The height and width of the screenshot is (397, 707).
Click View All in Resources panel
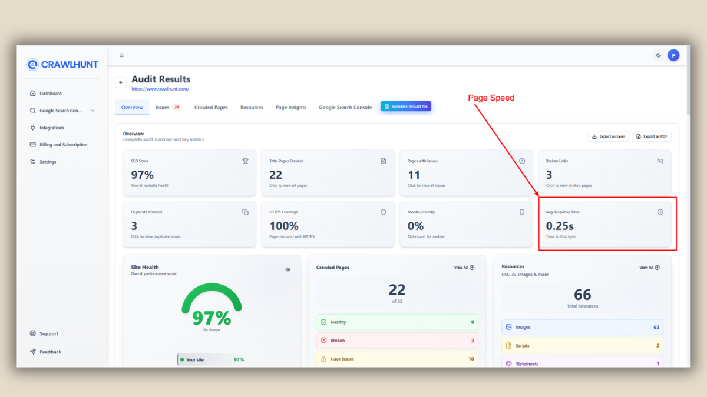(649, 268)
